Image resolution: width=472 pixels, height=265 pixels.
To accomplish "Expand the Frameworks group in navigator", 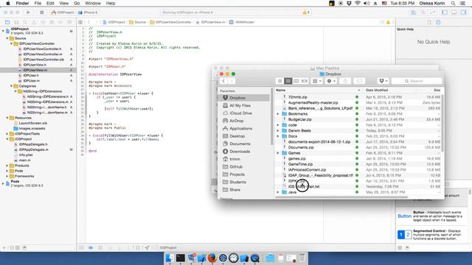I will [7, 176].
